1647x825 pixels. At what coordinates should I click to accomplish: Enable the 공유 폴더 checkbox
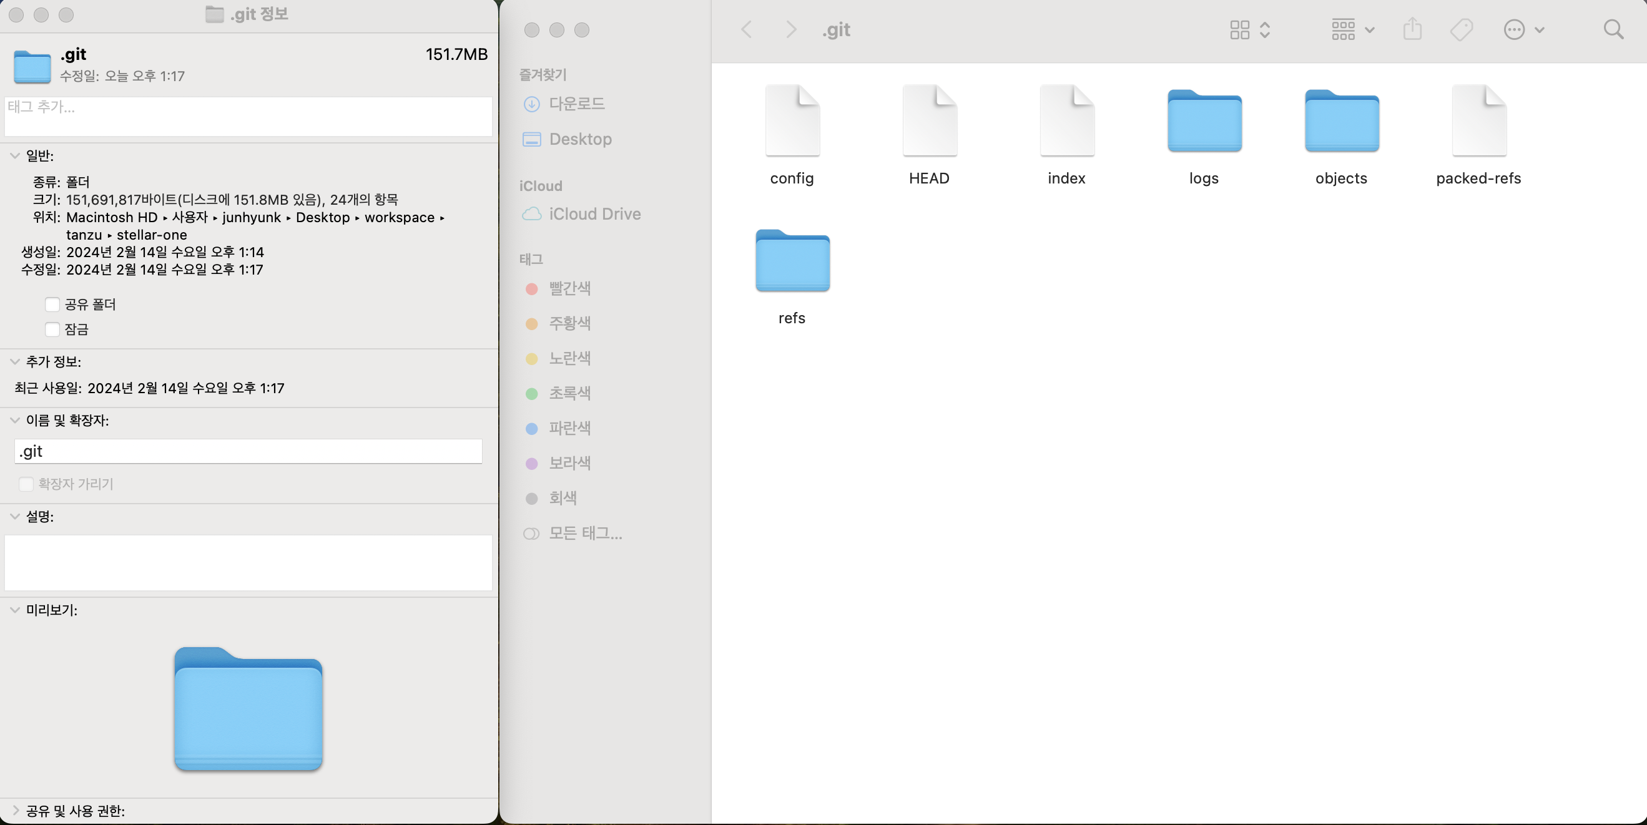52,304
